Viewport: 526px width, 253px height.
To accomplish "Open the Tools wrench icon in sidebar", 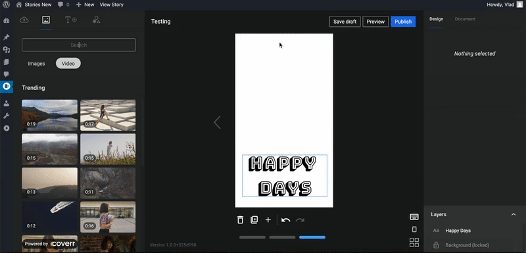I will 7,116.
